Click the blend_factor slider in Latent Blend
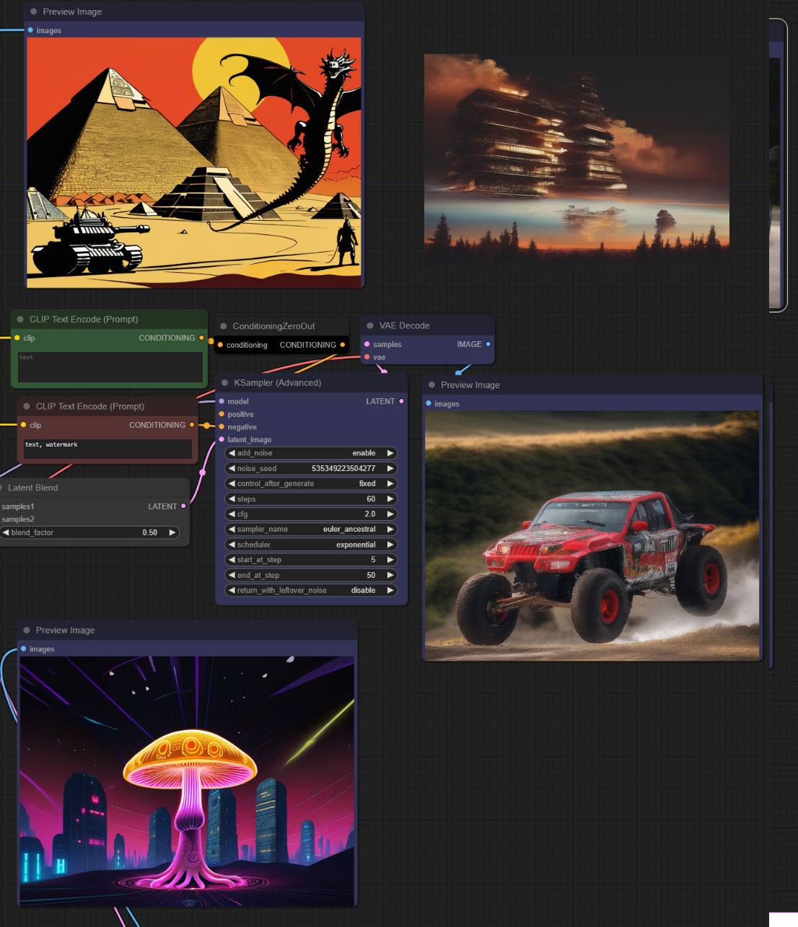The width and height of the screenshot is (798, 927). pyautogui.click(x=89, y=532)
